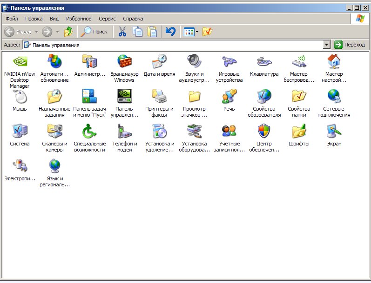Click the Copy toolbar icon
The width and height of the screenshot is (371, 283).
pyautogui.click(x=137, y=32)
